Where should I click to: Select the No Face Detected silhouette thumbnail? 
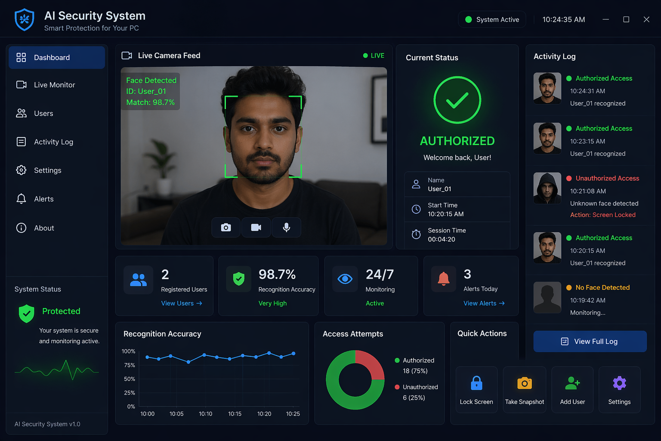(547, 298)
